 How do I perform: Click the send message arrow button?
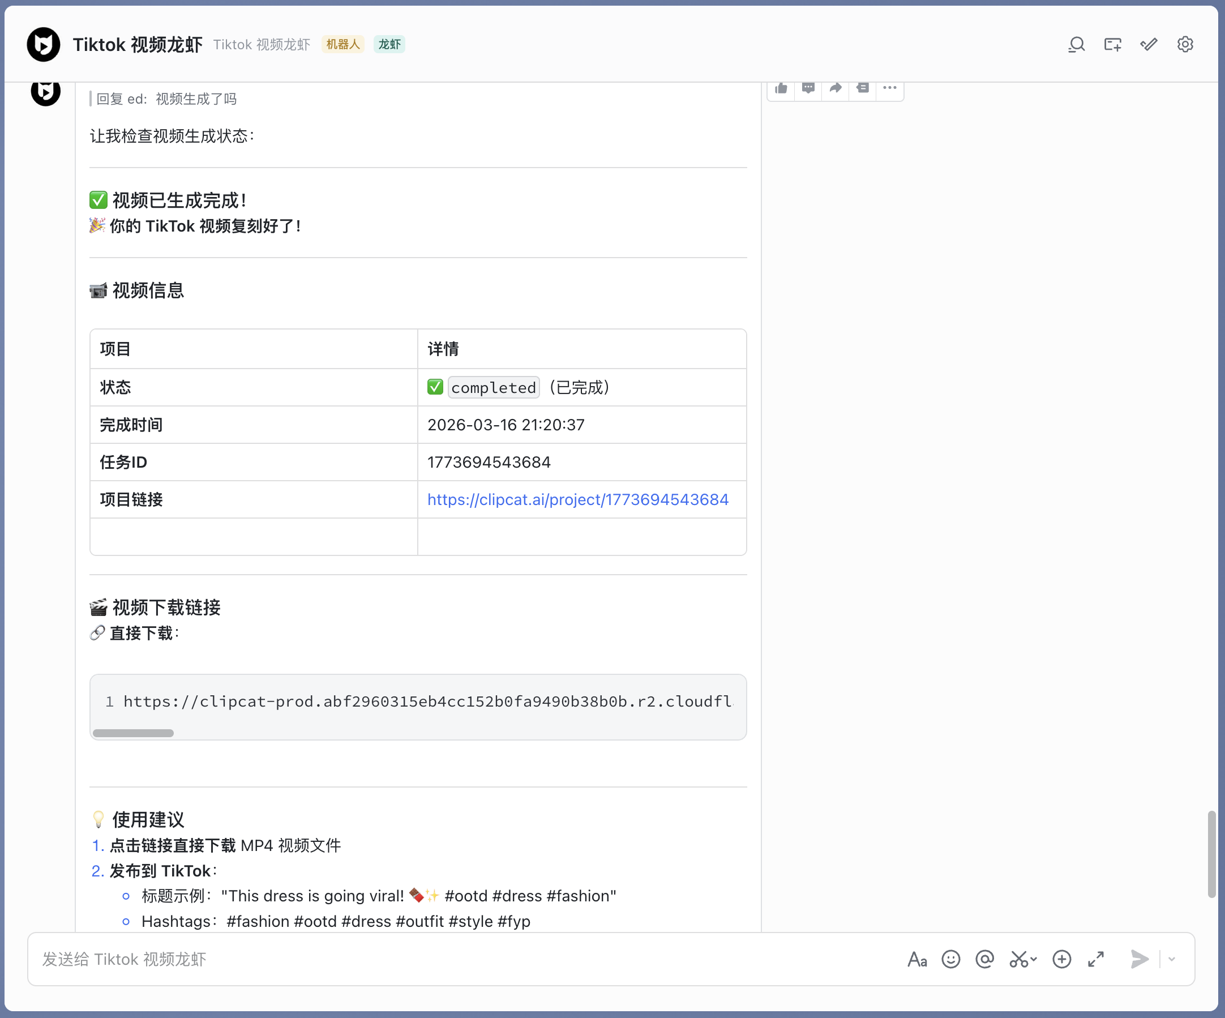(1140, 959)
